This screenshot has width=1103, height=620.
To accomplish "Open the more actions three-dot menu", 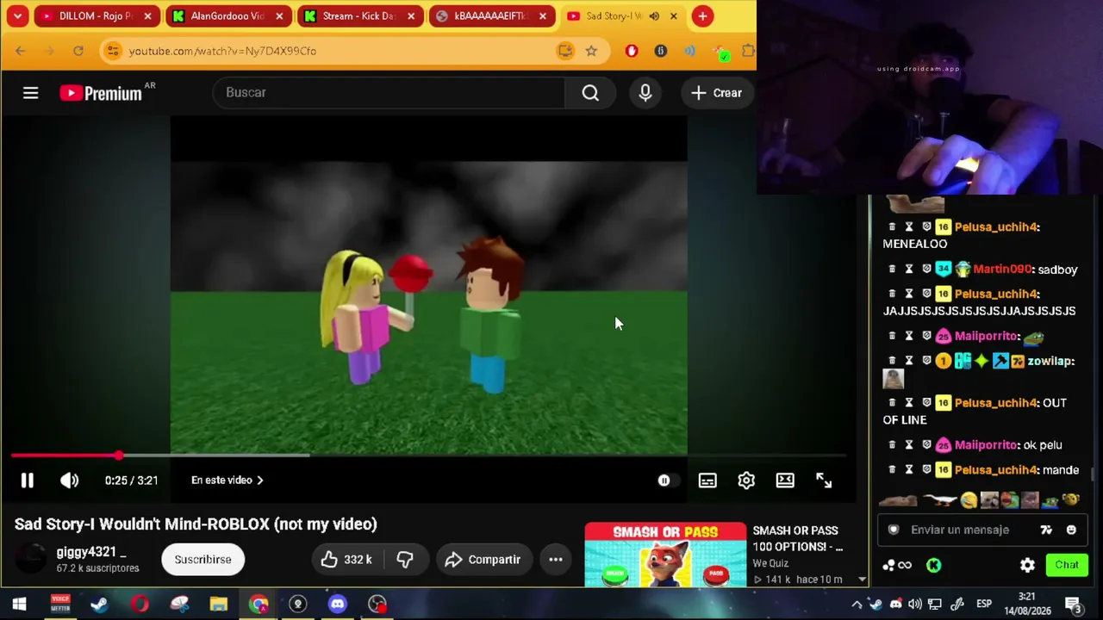I will click(x=556, y=560).
